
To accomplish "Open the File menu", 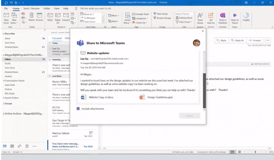I will tap(6, 8).
